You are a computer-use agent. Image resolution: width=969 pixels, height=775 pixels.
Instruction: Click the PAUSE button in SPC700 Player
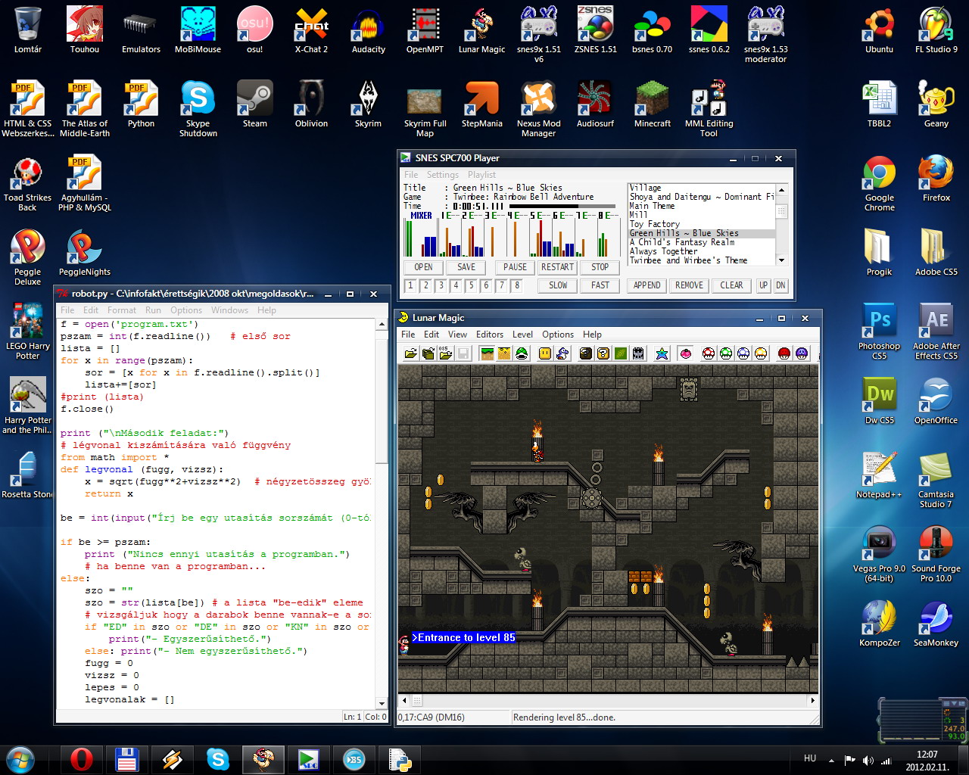coord(516,267)
